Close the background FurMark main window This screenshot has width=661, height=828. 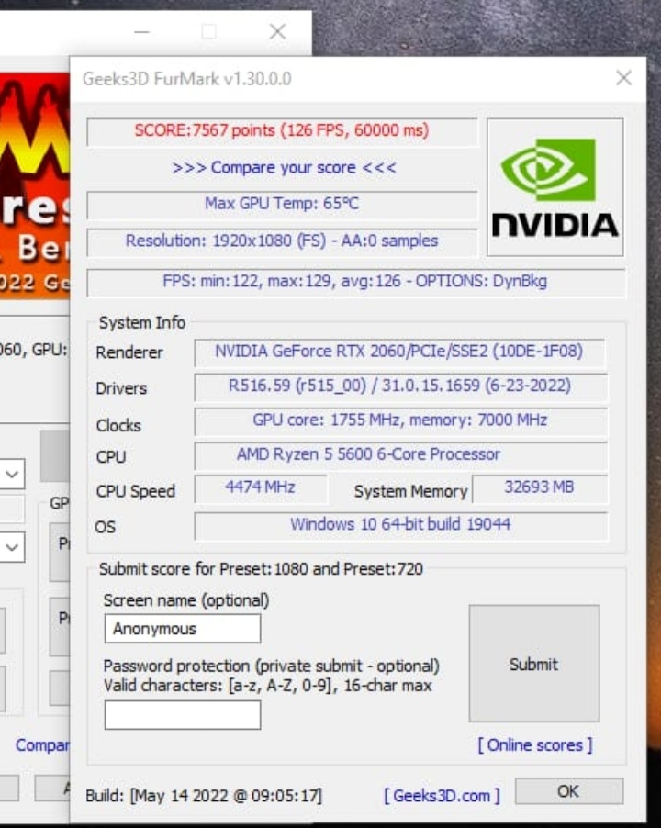pos(277,32)
